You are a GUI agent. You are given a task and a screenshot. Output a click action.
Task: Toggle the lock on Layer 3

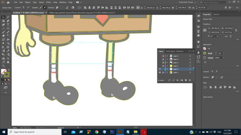163,63
